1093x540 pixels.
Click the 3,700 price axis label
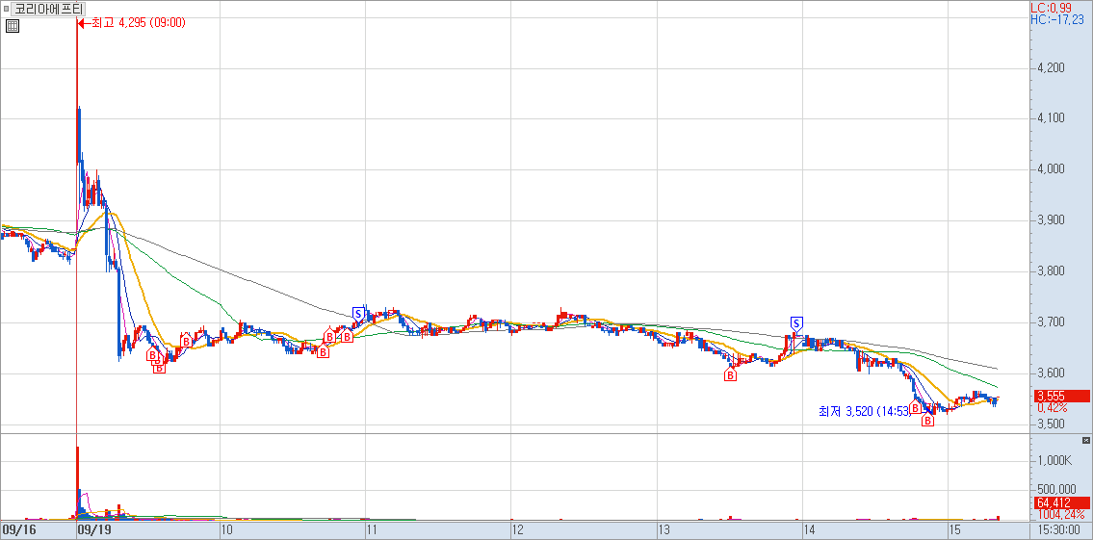1051,322
